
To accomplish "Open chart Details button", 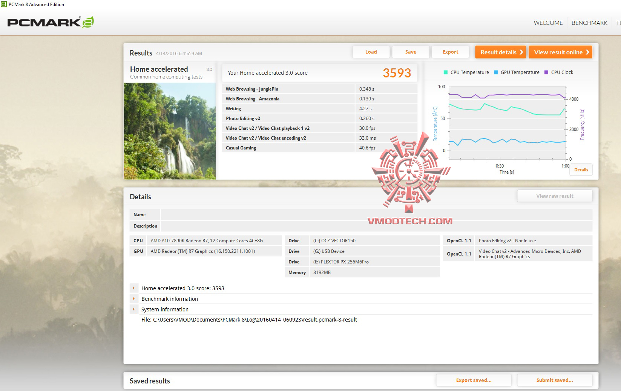I will click(581, 170).
